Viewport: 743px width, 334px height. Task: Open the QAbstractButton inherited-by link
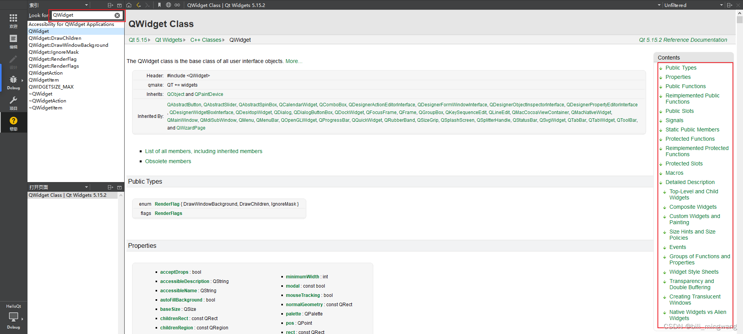tap(184, 105)
